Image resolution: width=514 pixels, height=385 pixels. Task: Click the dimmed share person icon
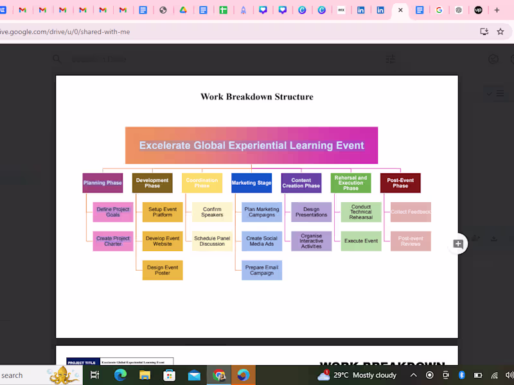point(476,239)
